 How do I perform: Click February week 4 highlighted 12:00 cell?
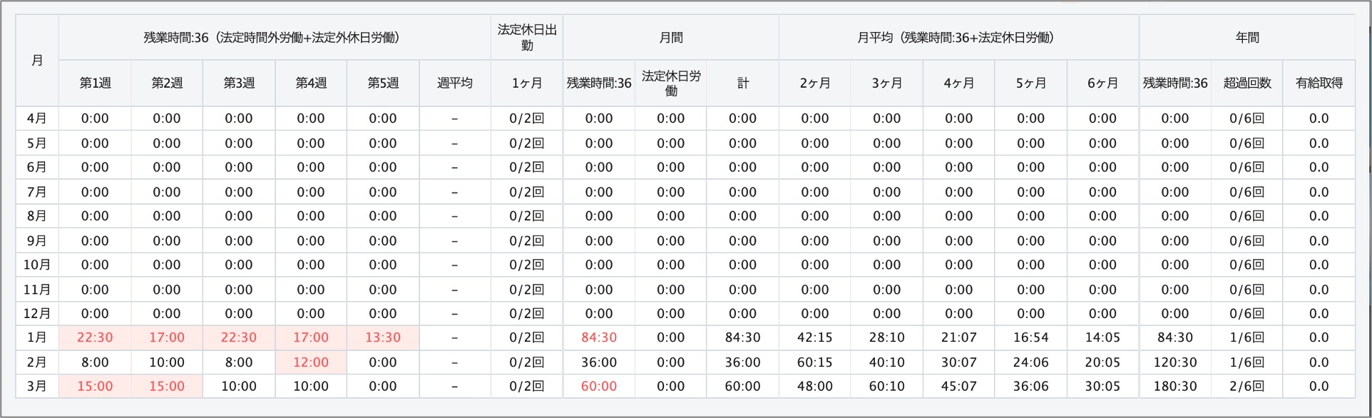311,362
